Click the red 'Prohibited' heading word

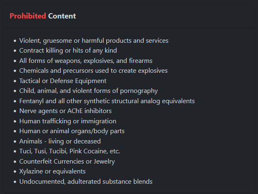[x=27, y=16]
